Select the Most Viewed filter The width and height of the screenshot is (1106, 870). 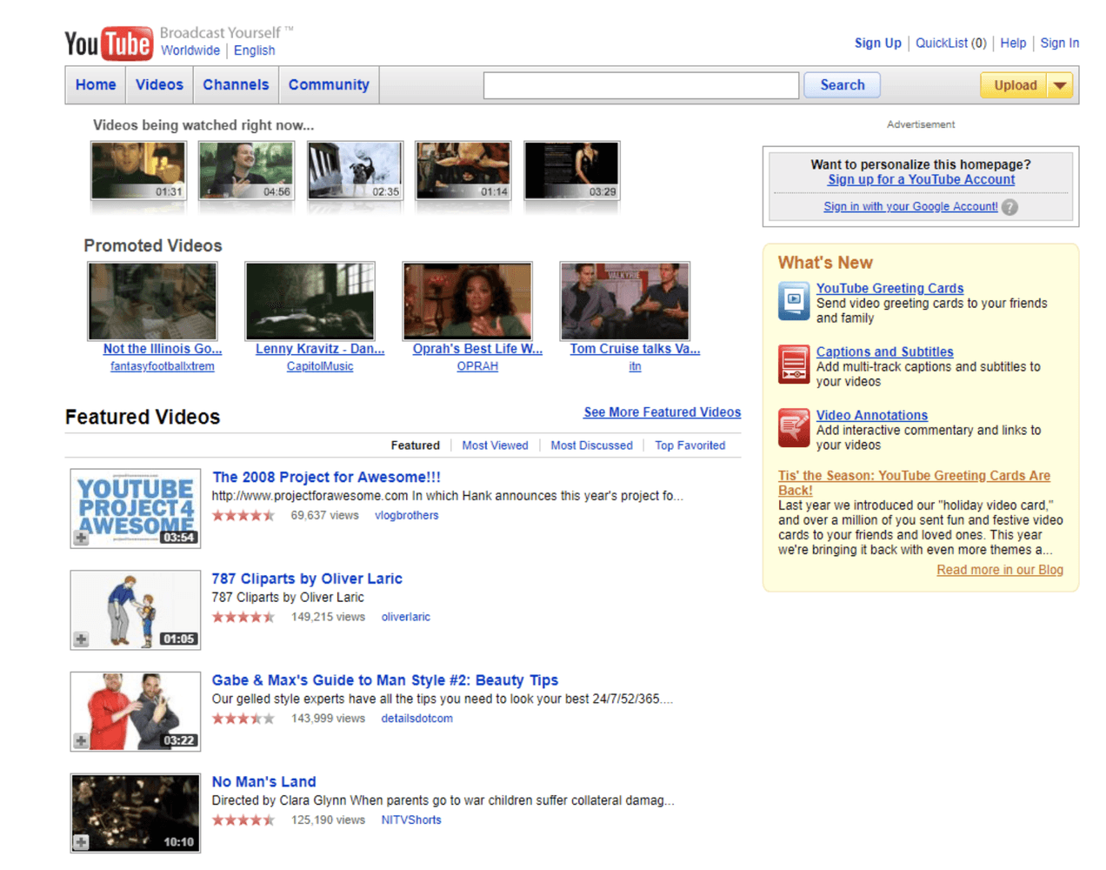click(495, 445)
